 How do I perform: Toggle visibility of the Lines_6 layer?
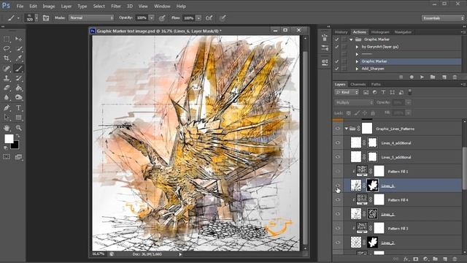tap(337, 186)
